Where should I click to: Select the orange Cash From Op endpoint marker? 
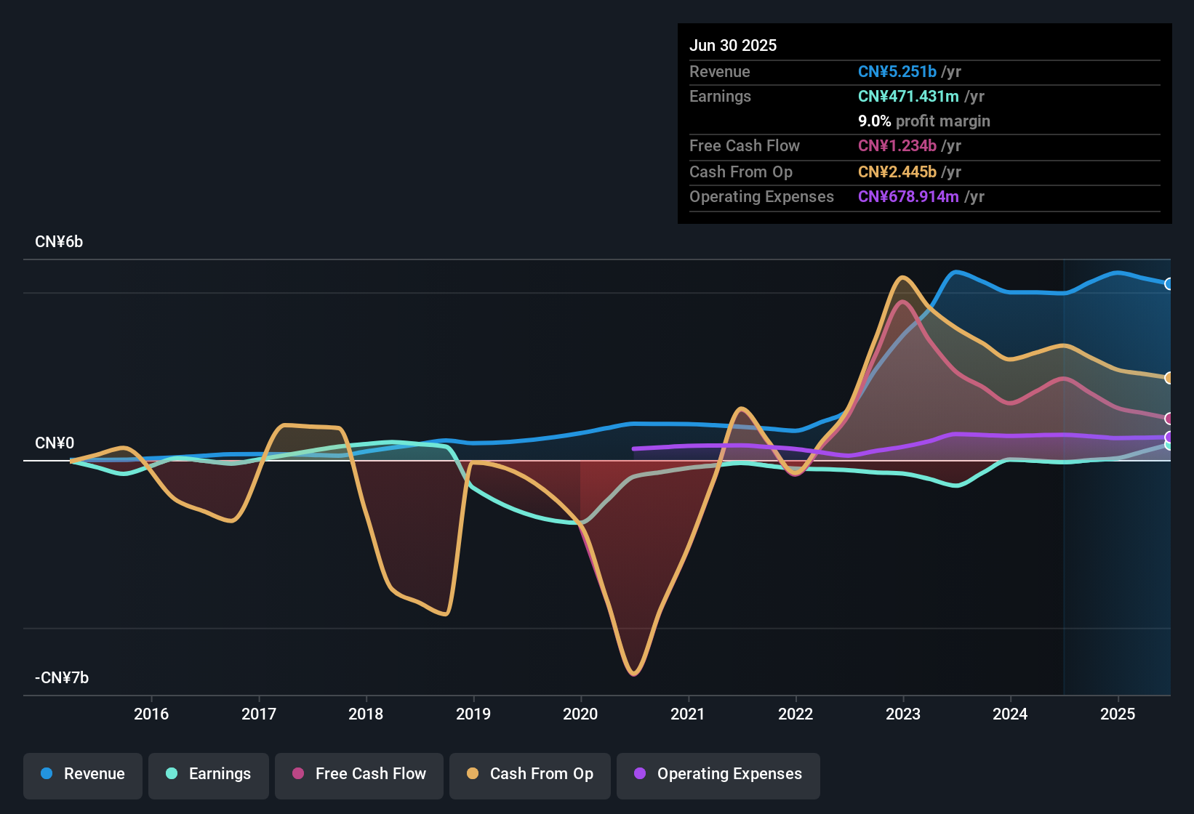pos(1169,378)
